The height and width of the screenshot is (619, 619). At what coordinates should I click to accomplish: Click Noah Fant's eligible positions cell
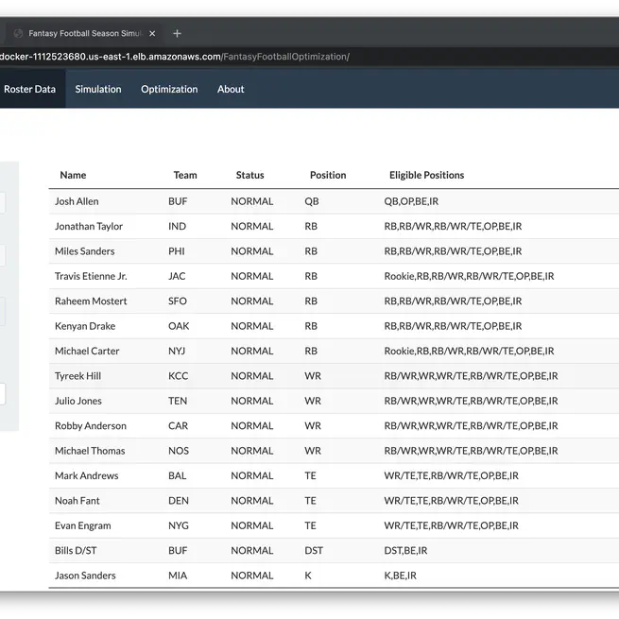[x=451, y=501]
